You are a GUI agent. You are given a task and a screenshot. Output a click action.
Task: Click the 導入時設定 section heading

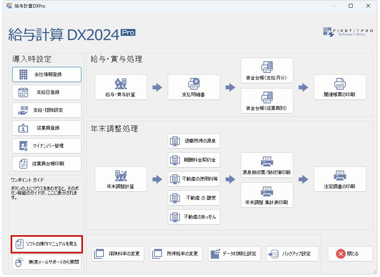tap(32, 59)
